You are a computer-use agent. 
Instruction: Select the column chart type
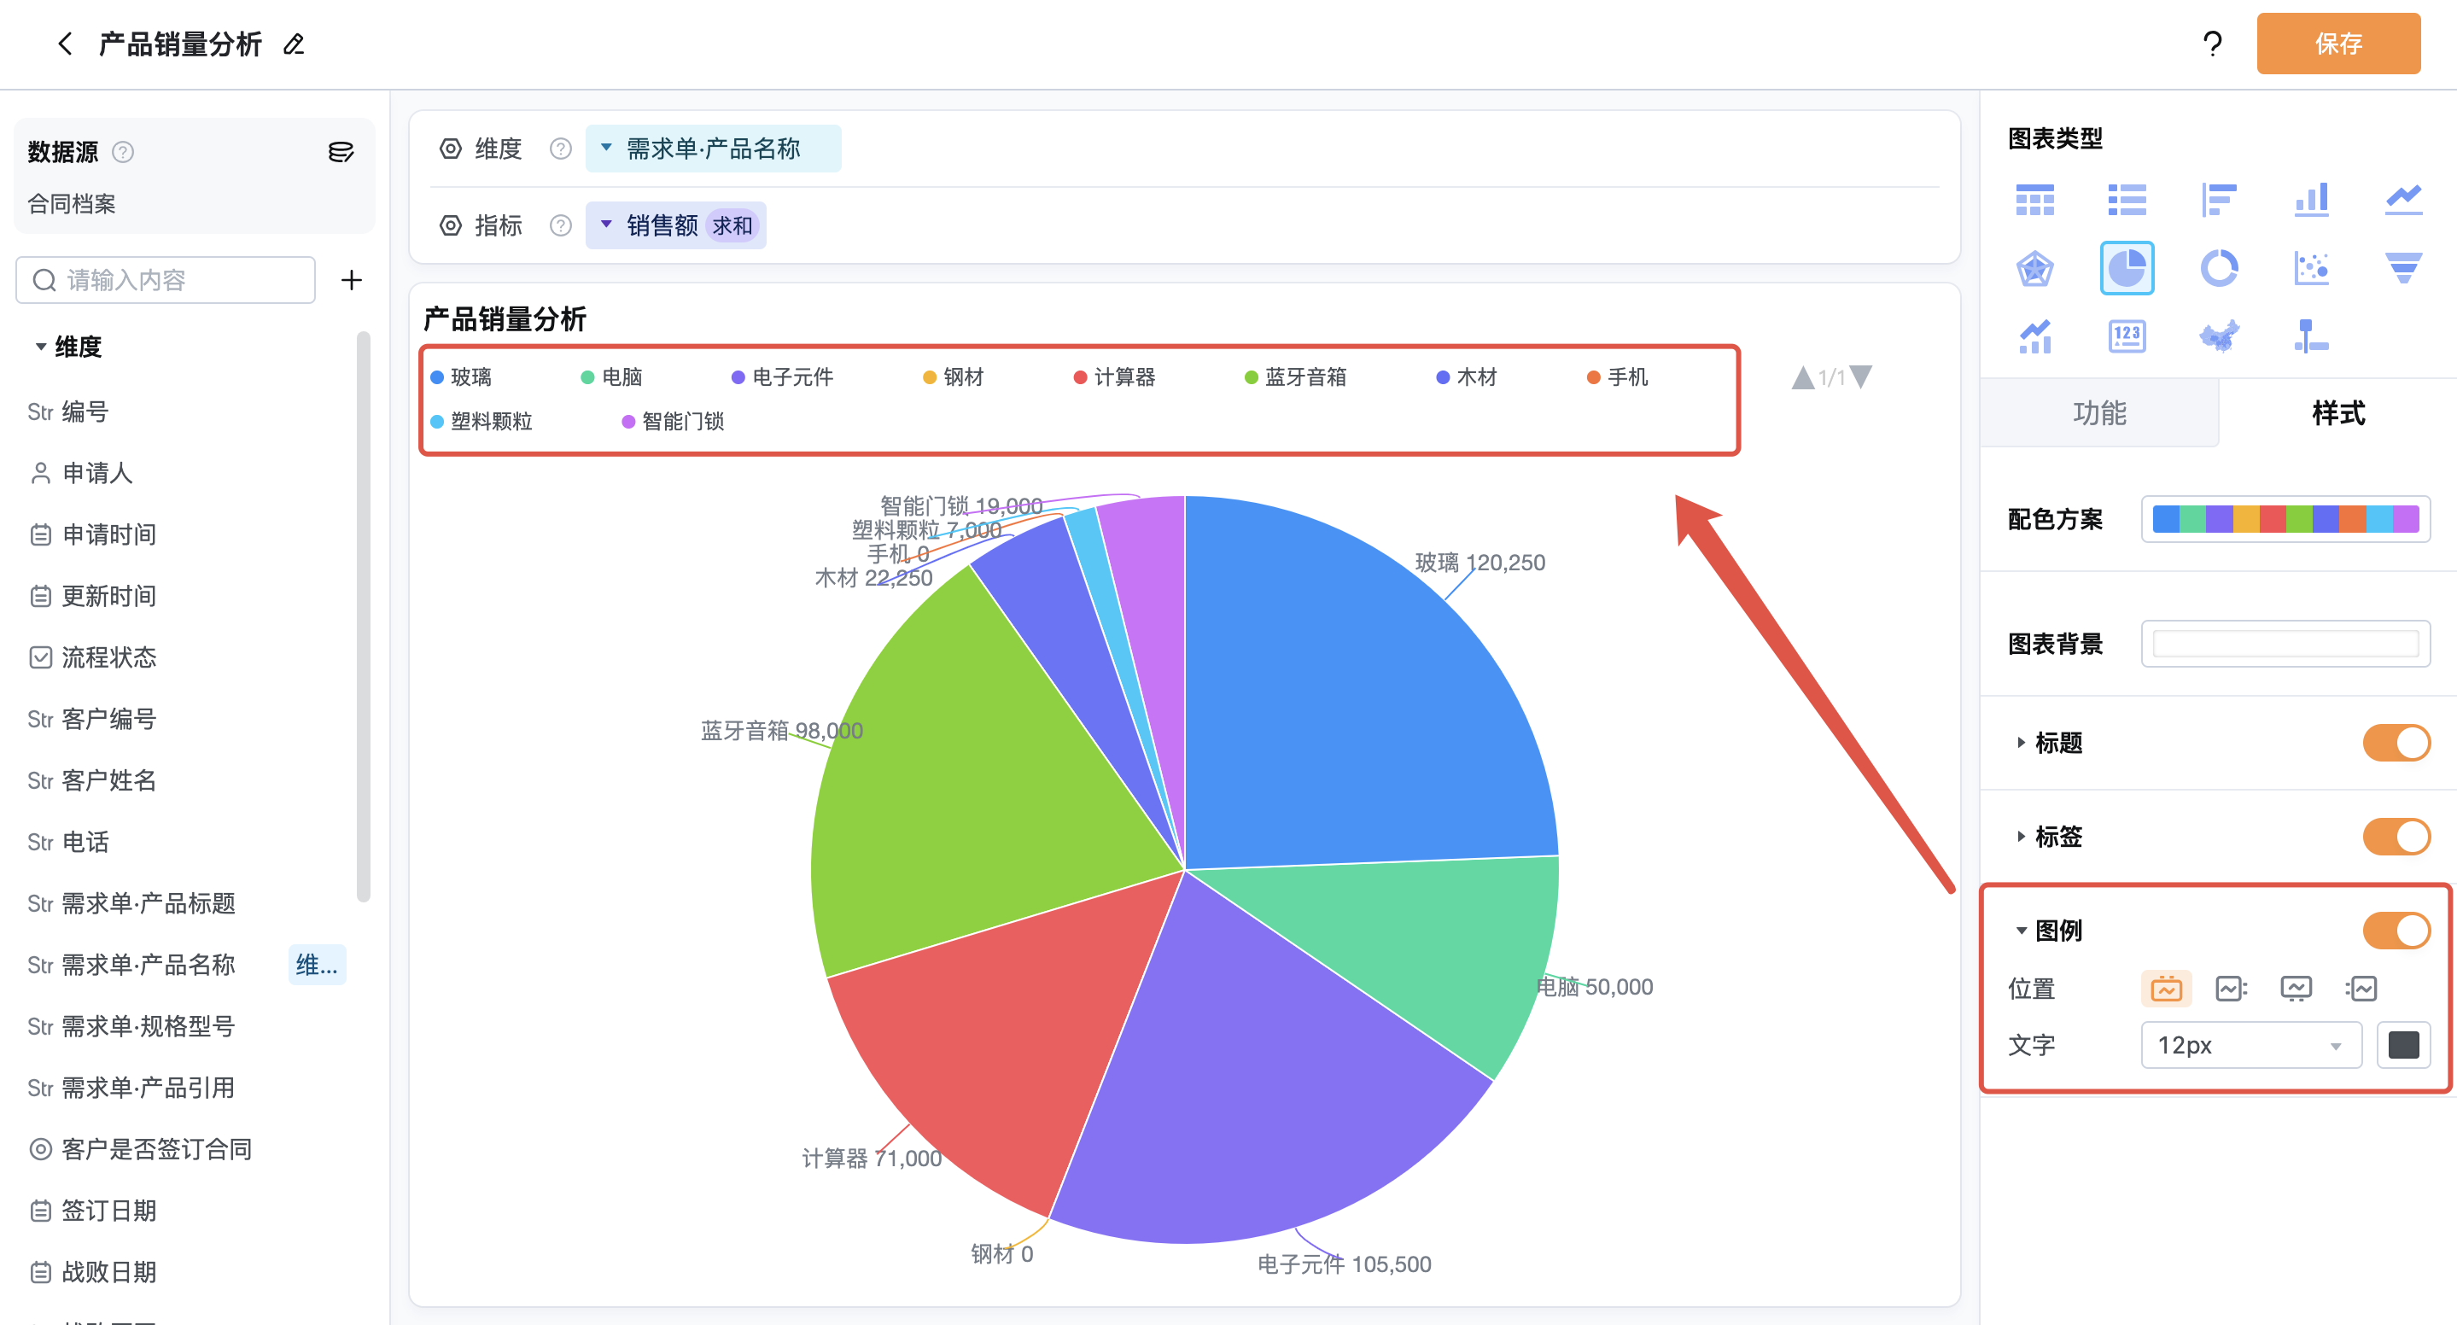[2312, 201]
